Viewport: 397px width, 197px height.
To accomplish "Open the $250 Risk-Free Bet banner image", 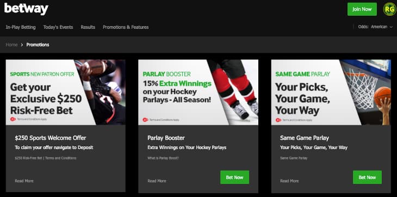I will [x=66, y=92].
